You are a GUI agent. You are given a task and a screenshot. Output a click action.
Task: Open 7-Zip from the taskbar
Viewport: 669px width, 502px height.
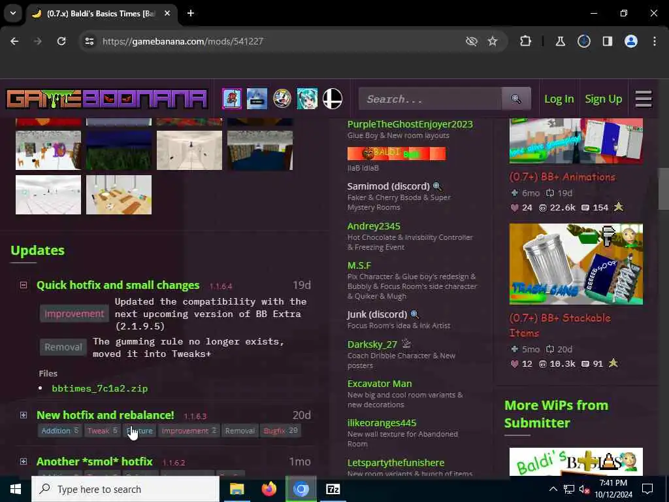(x=333, y=489)
